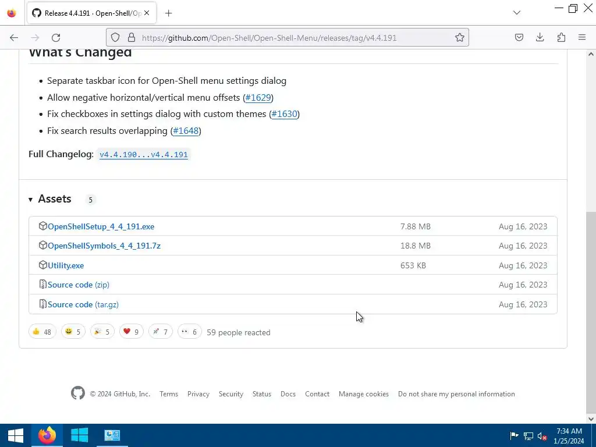This screenshot has width=596, height=447.
Task: Reload the current page
Action: click(56, 37)
